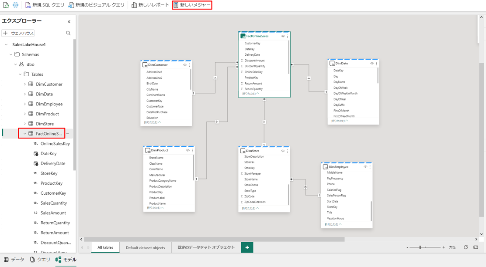Click the settings gear icon in toolbar
This screenshot has width=486, height=267.
pos(15,5)
